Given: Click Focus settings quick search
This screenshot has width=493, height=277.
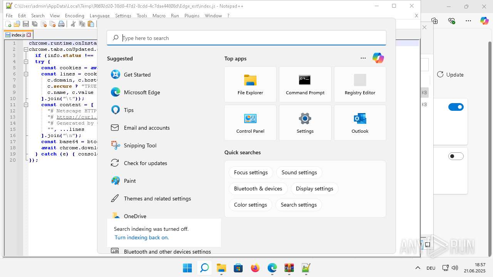Looking at the screenshot, I should pyautogui.click(x=251, y=172).
